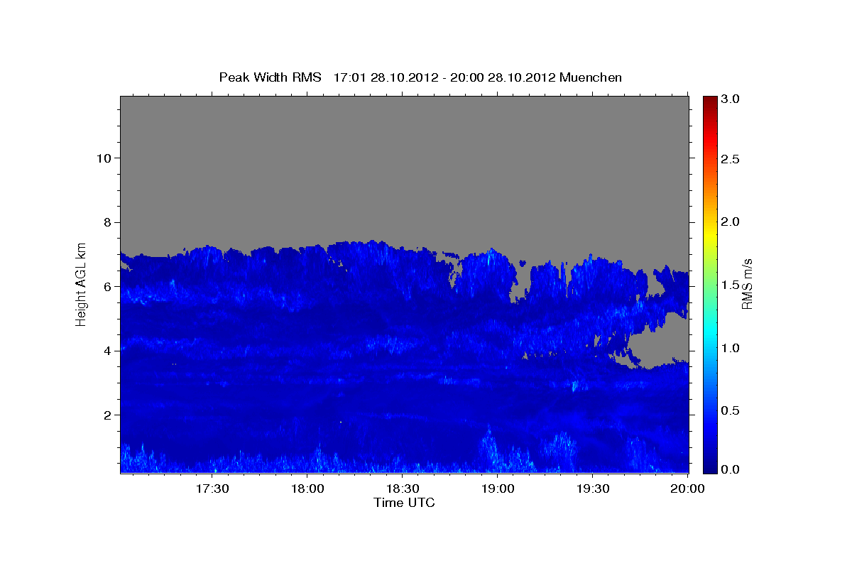Click the 19:00 time tick label
Image resolution: width=852 pixels, height=568 pixels.
(x=498, y=488)
